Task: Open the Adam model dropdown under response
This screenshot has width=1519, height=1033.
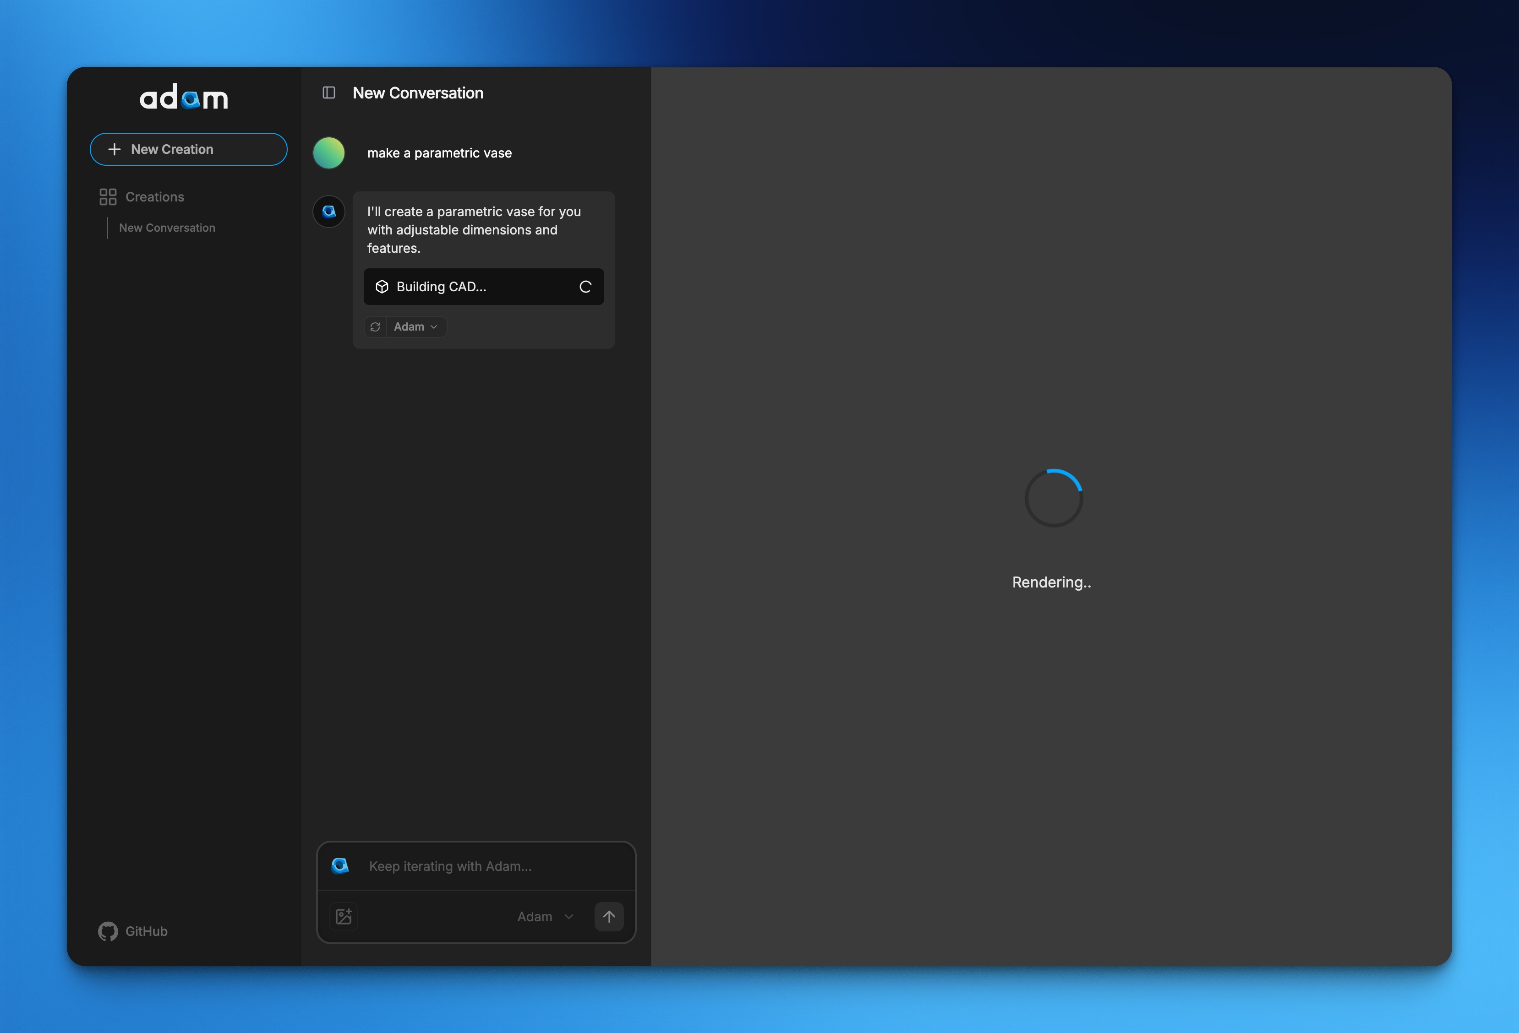Action: [x=415, y=326]
